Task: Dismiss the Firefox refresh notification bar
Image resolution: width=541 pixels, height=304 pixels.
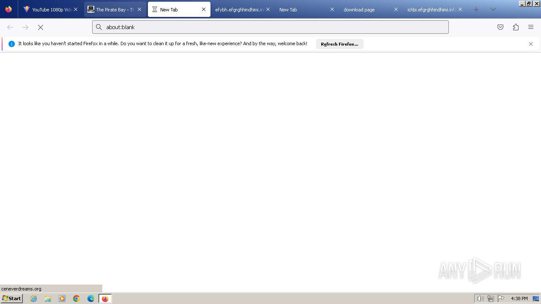Action: coord(531,44)
